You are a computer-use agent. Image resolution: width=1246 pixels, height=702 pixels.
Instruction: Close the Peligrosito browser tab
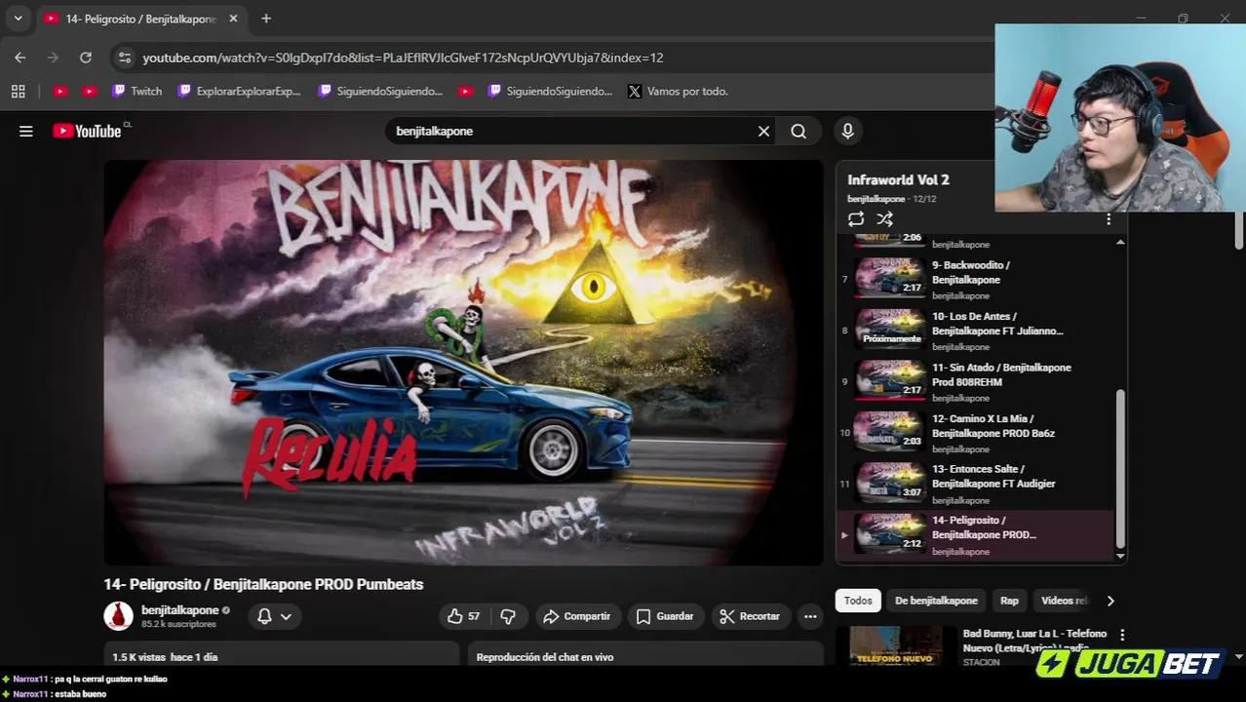[x=233, y=19]
